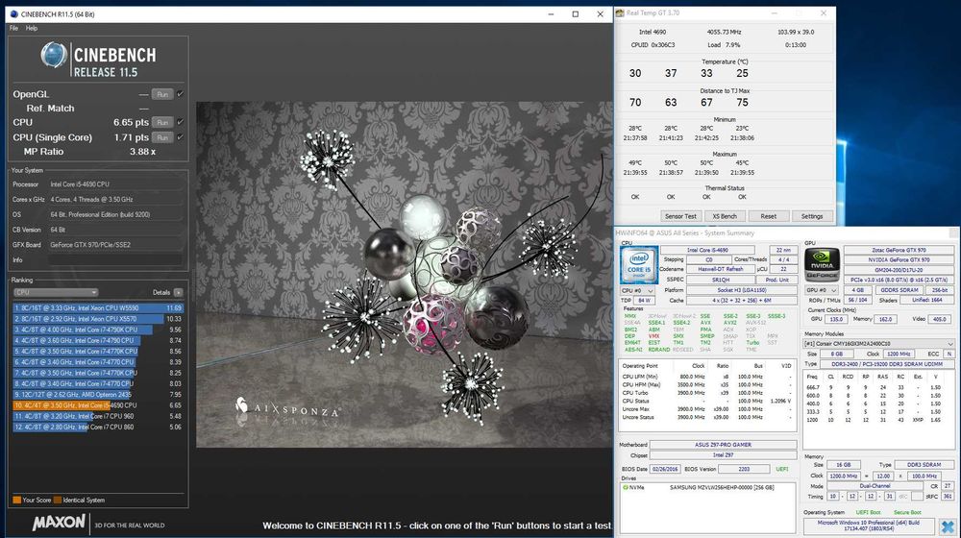
Task: Click the Cinebench globe logo
Action: (54, 55)
